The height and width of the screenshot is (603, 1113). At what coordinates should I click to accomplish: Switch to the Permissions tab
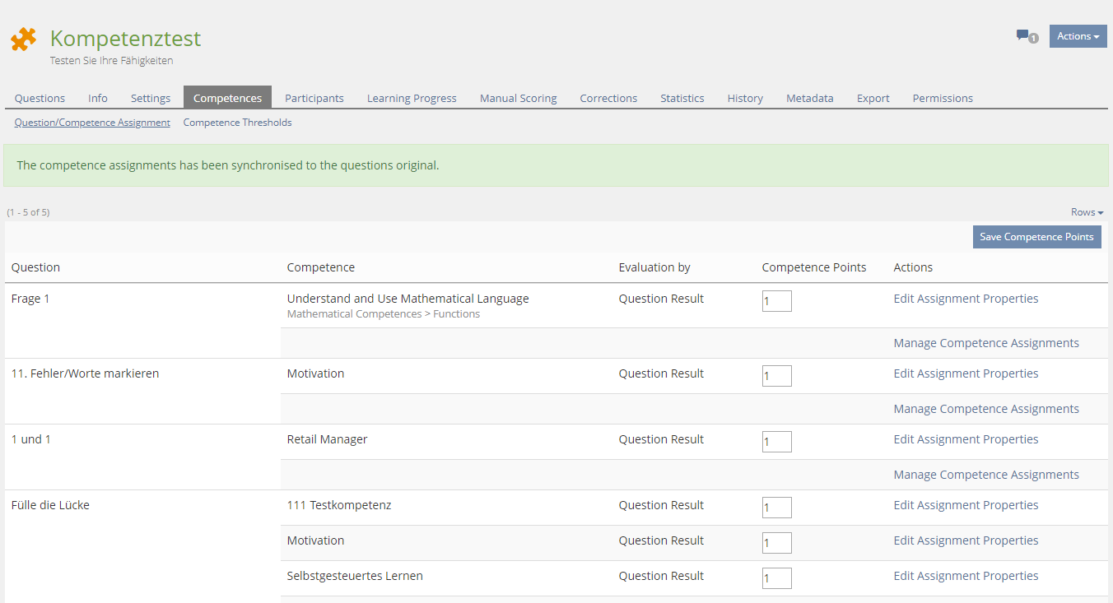click(943, 98)
